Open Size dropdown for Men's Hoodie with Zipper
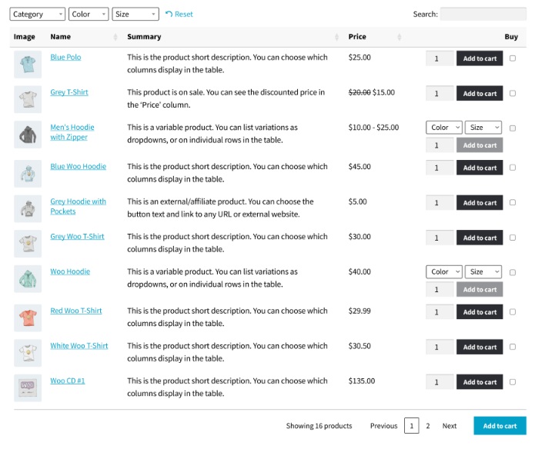This screenshot has width=535, height=449. (x=484, y=128)
